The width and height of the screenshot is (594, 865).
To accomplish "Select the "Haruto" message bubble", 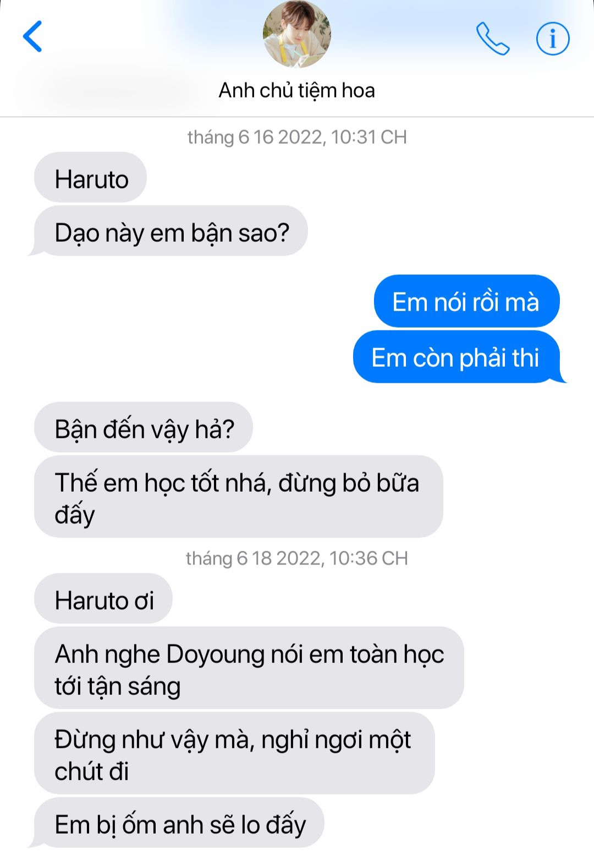I will click(91, 177).
